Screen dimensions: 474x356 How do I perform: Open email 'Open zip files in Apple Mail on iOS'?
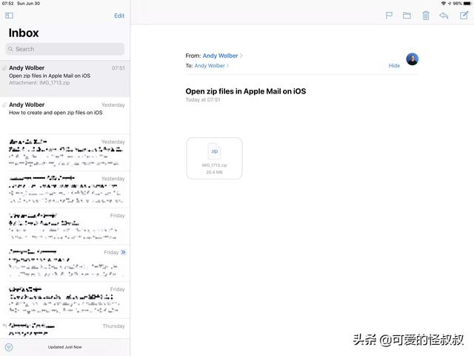65,79
